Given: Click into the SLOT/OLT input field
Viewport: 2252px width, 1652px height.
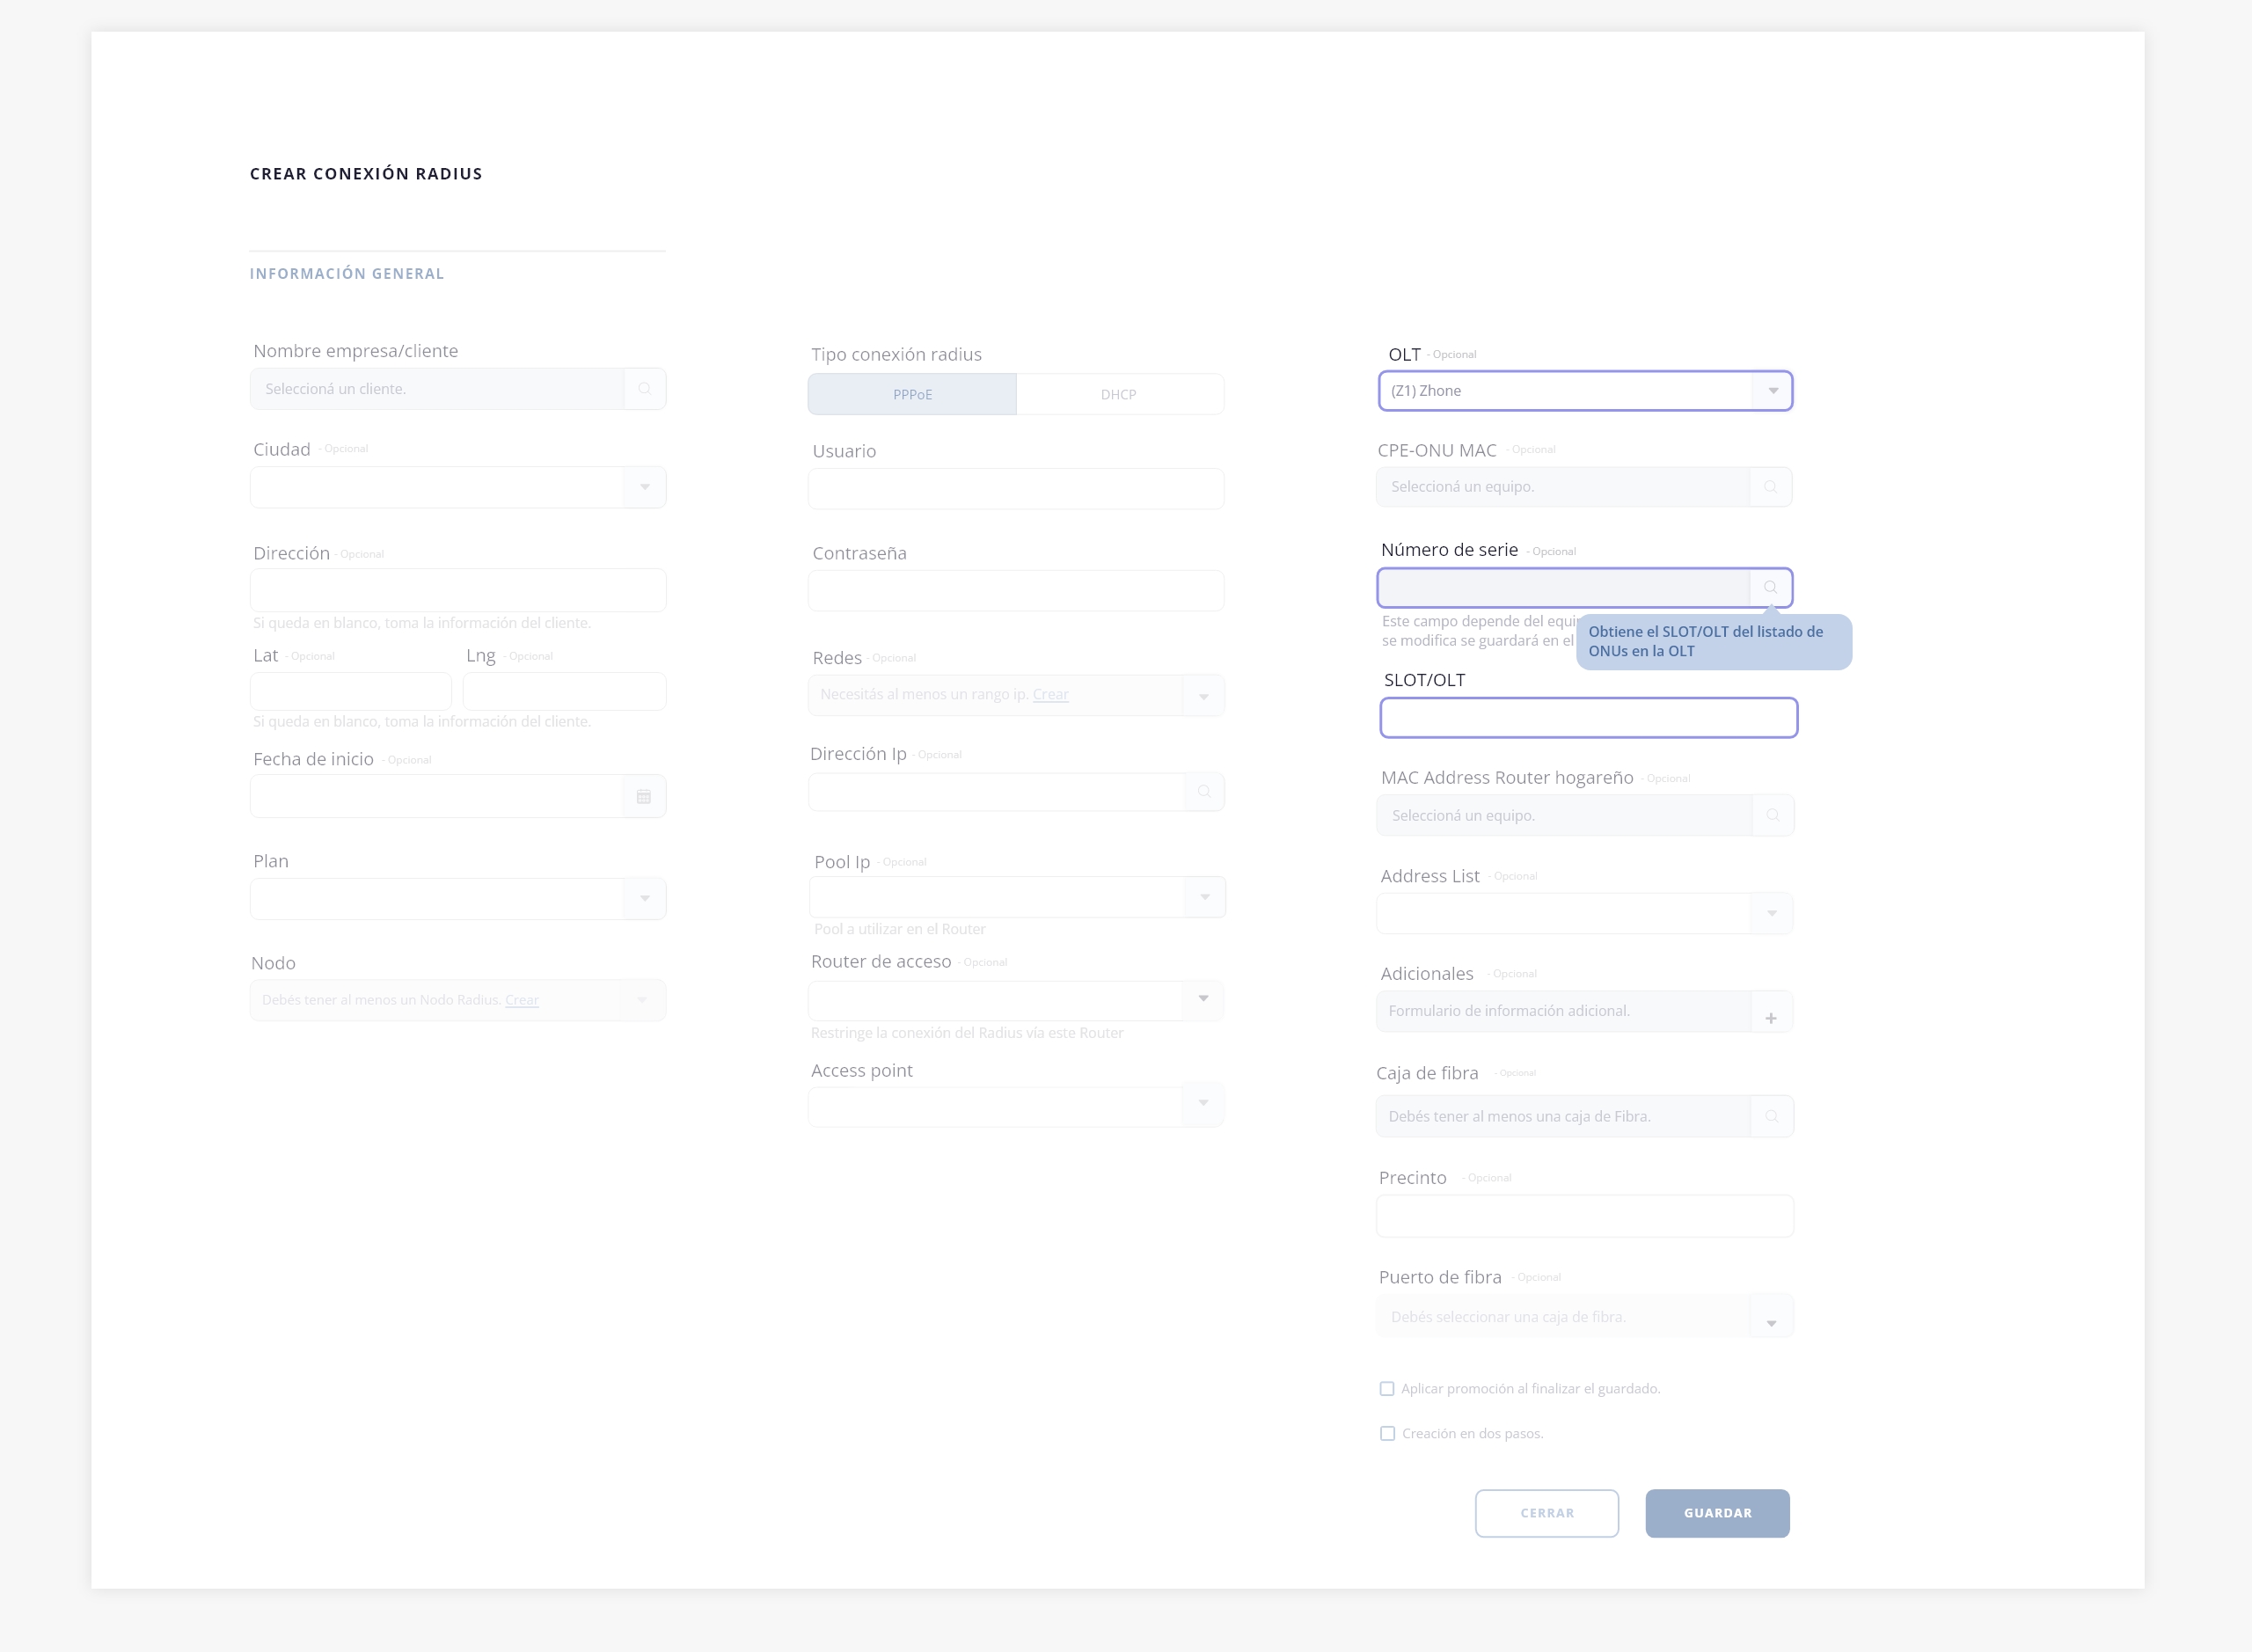Looking at the screenshot, I should point(1588,718).
